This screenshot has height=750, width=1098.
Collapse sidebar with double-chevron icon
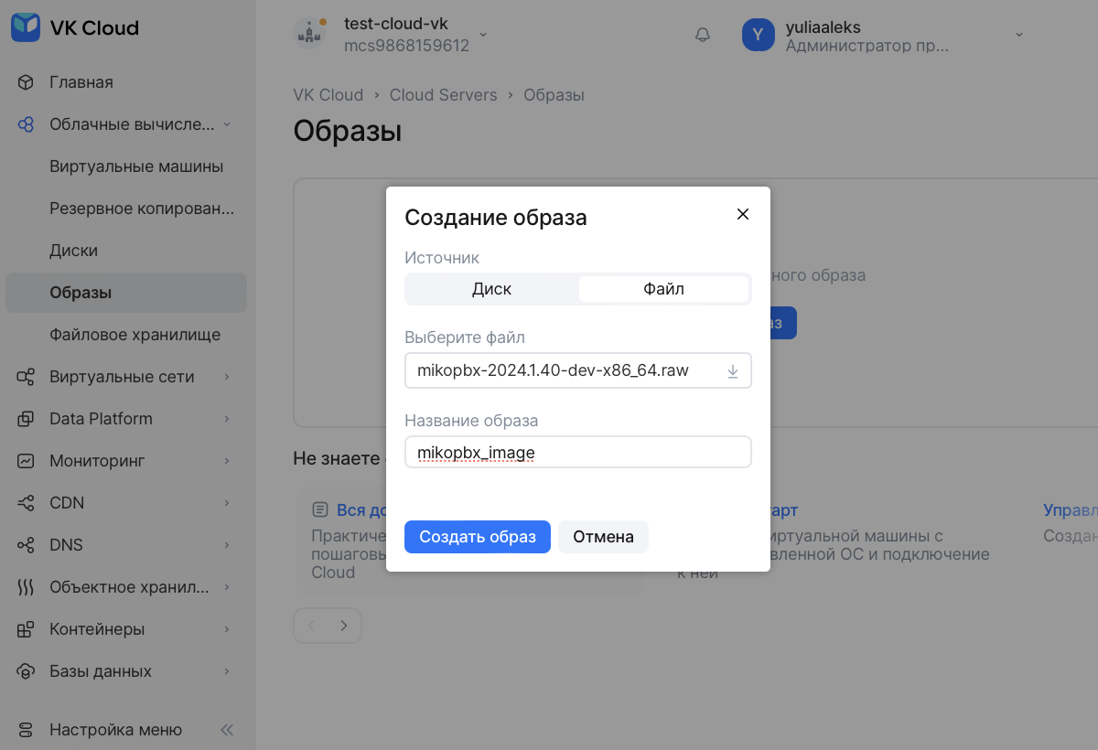(x=227, y=730)
